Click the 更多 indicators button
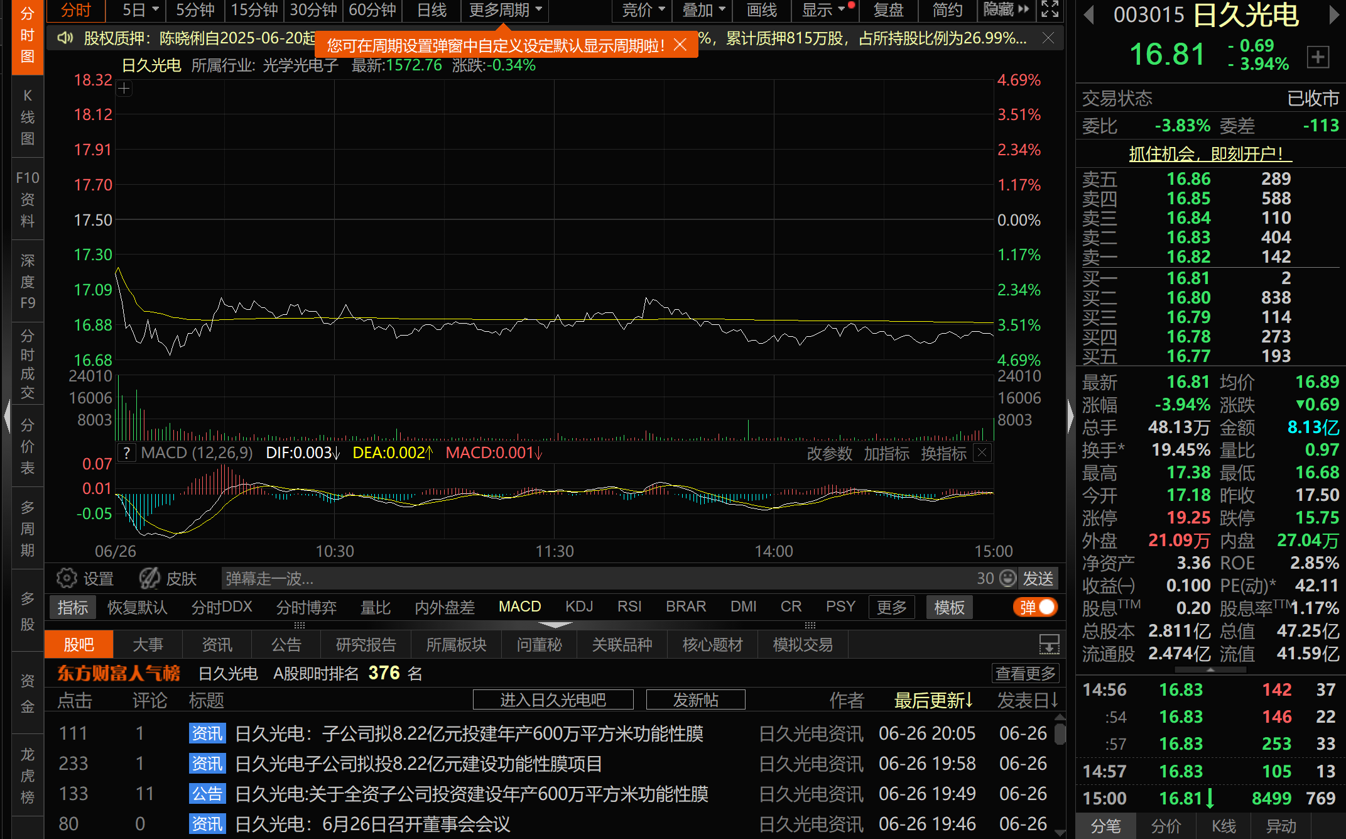The height and width of the screenshot is (839, 1346). (891, 607)
